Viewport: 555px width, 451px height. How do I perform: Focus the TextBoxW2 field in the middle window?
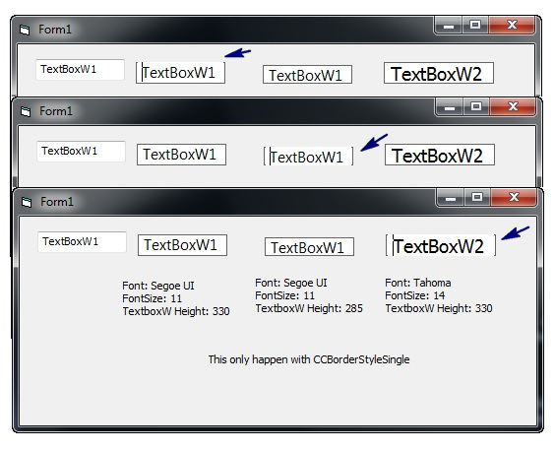(x=440, y=155)
